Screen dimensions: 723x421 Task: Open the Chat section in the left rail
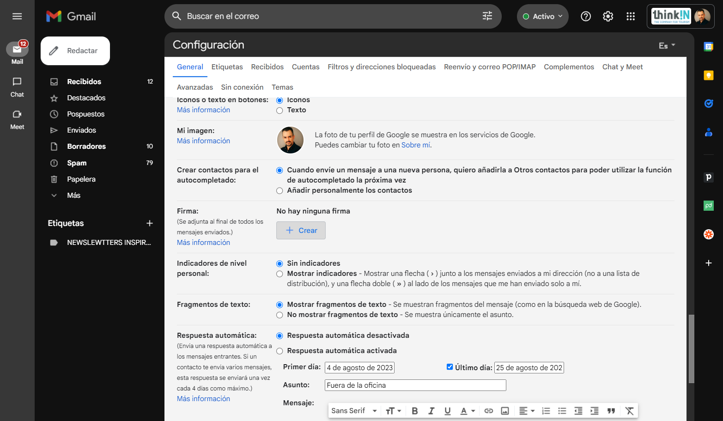17,87
